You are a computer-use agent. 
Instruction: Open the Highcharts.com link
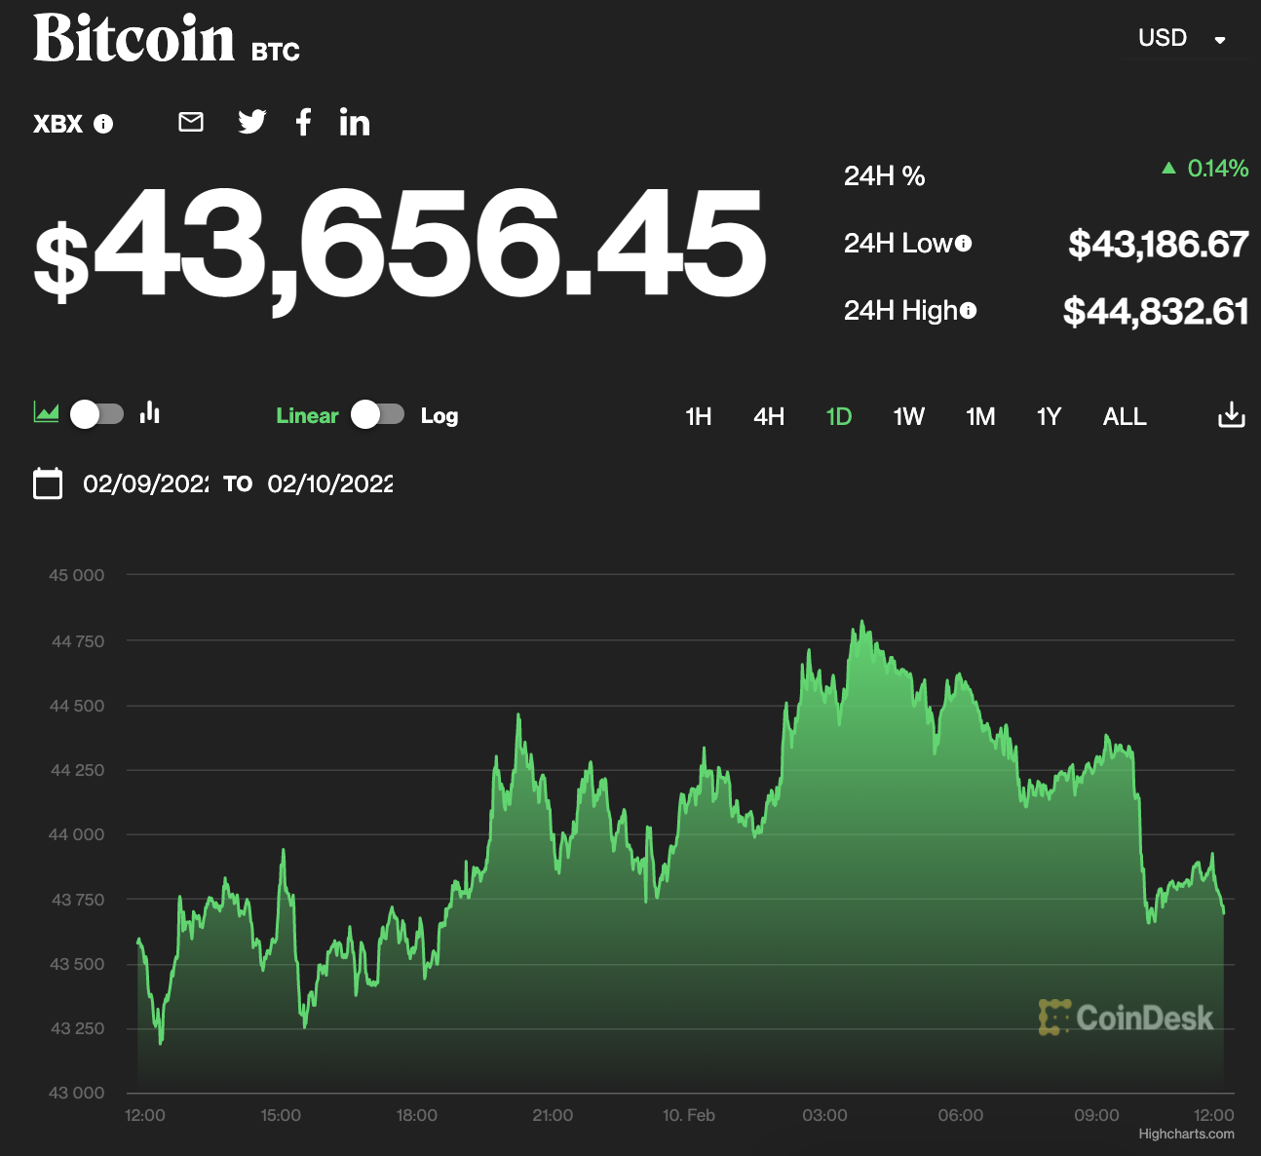tap(1187, 1134)
